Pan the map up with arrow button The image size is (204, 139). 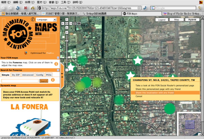tap(67, 19)
